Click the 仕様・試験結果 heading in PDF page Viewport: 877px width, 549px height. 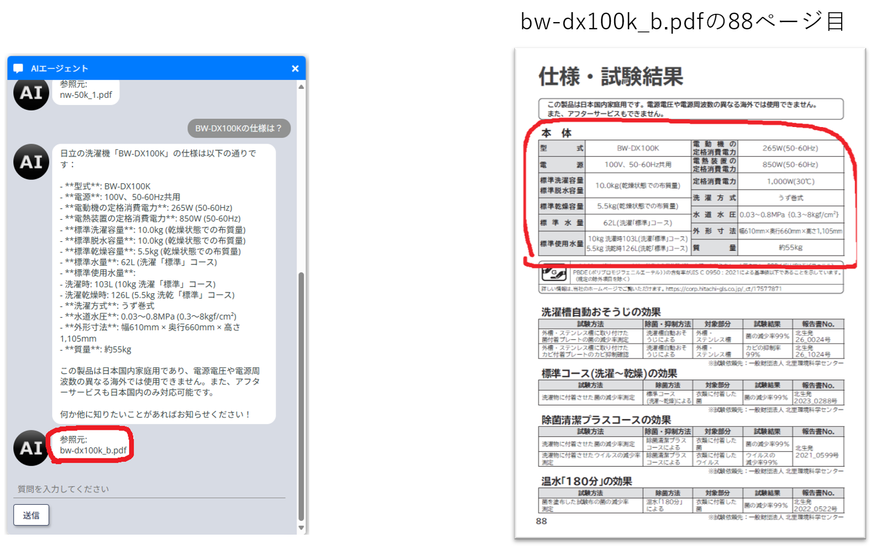pos(611,76)
